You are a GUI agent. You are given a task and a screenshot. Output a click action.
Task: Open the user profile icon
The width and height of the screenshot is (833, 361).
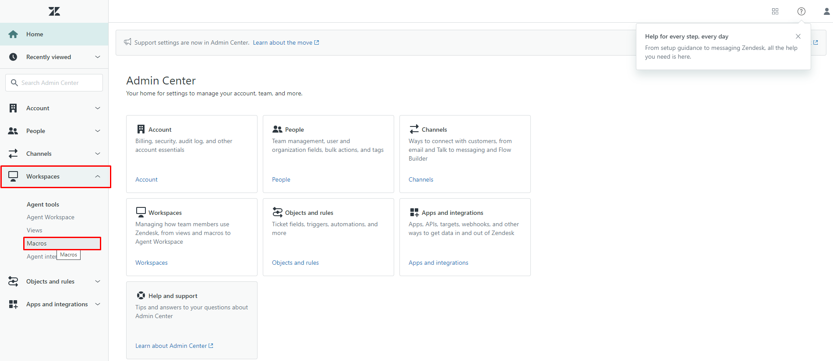(x=826, y=11)
